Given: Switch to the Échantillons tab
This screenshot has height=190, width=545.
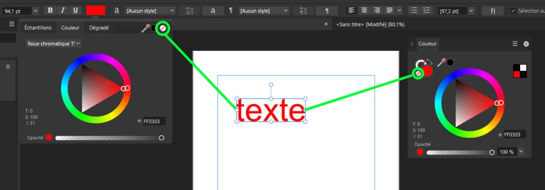Looking at the screenshot, I should (38, 28).
